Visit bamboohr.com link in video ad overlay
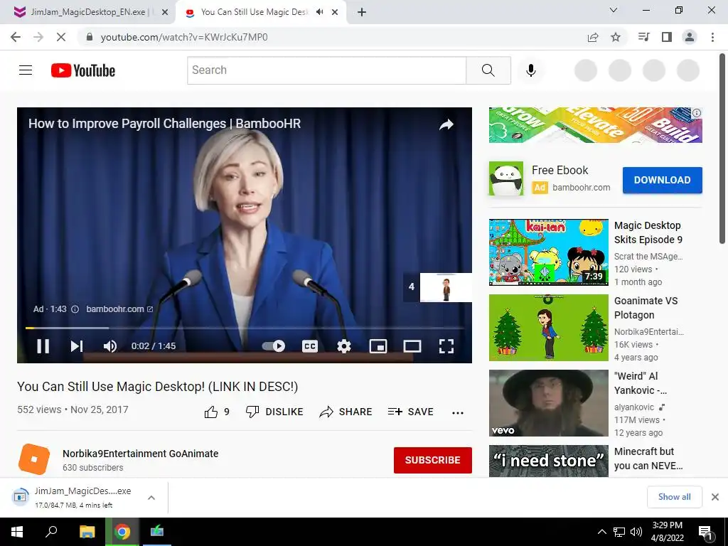This screenshot has width=728, height=546. pos(119,309)
